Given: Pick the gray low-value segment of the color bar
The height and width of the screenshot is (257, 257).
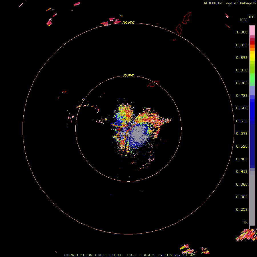Looking at the screenshot, I should click(x=252, y=198).
